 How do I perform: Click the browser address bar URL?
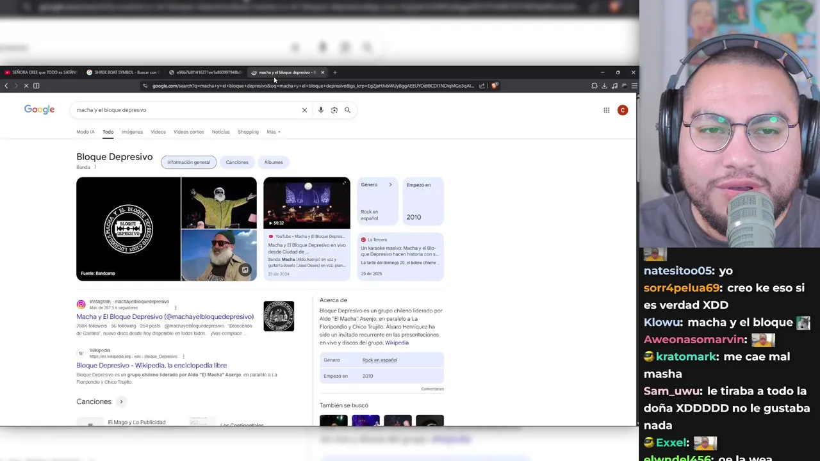pos(313,86)
